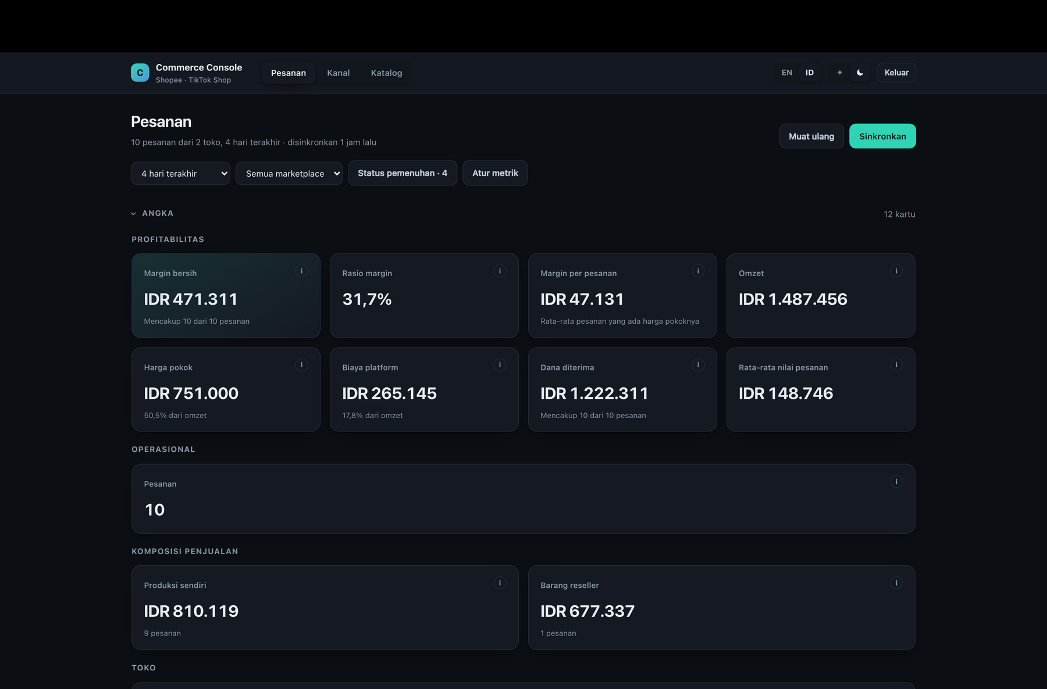Select the Omzet card

pos(821,295)
